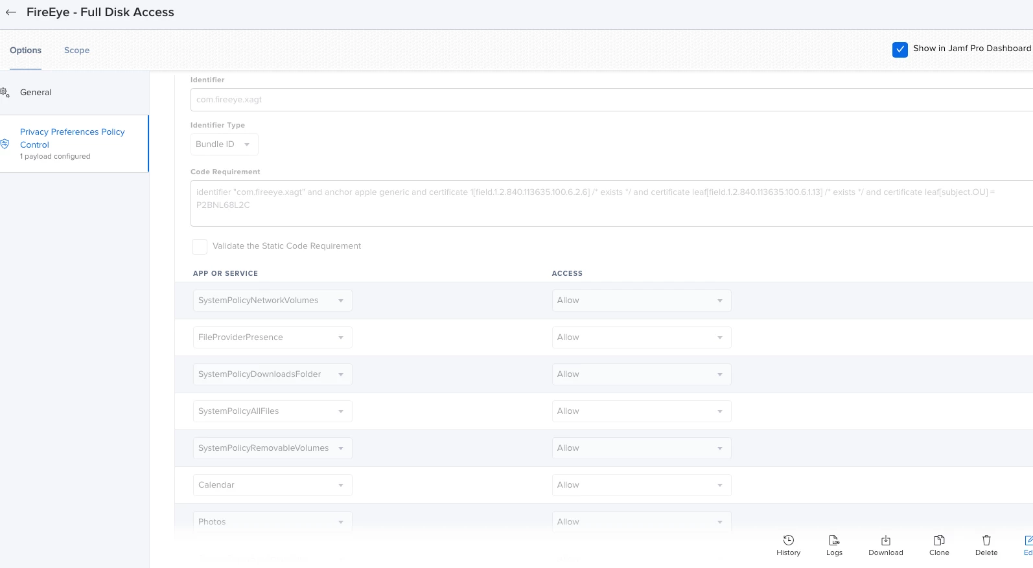Select Privacy Preferences Policy Control payload
1033x568 pixels.
click(75, 144)
